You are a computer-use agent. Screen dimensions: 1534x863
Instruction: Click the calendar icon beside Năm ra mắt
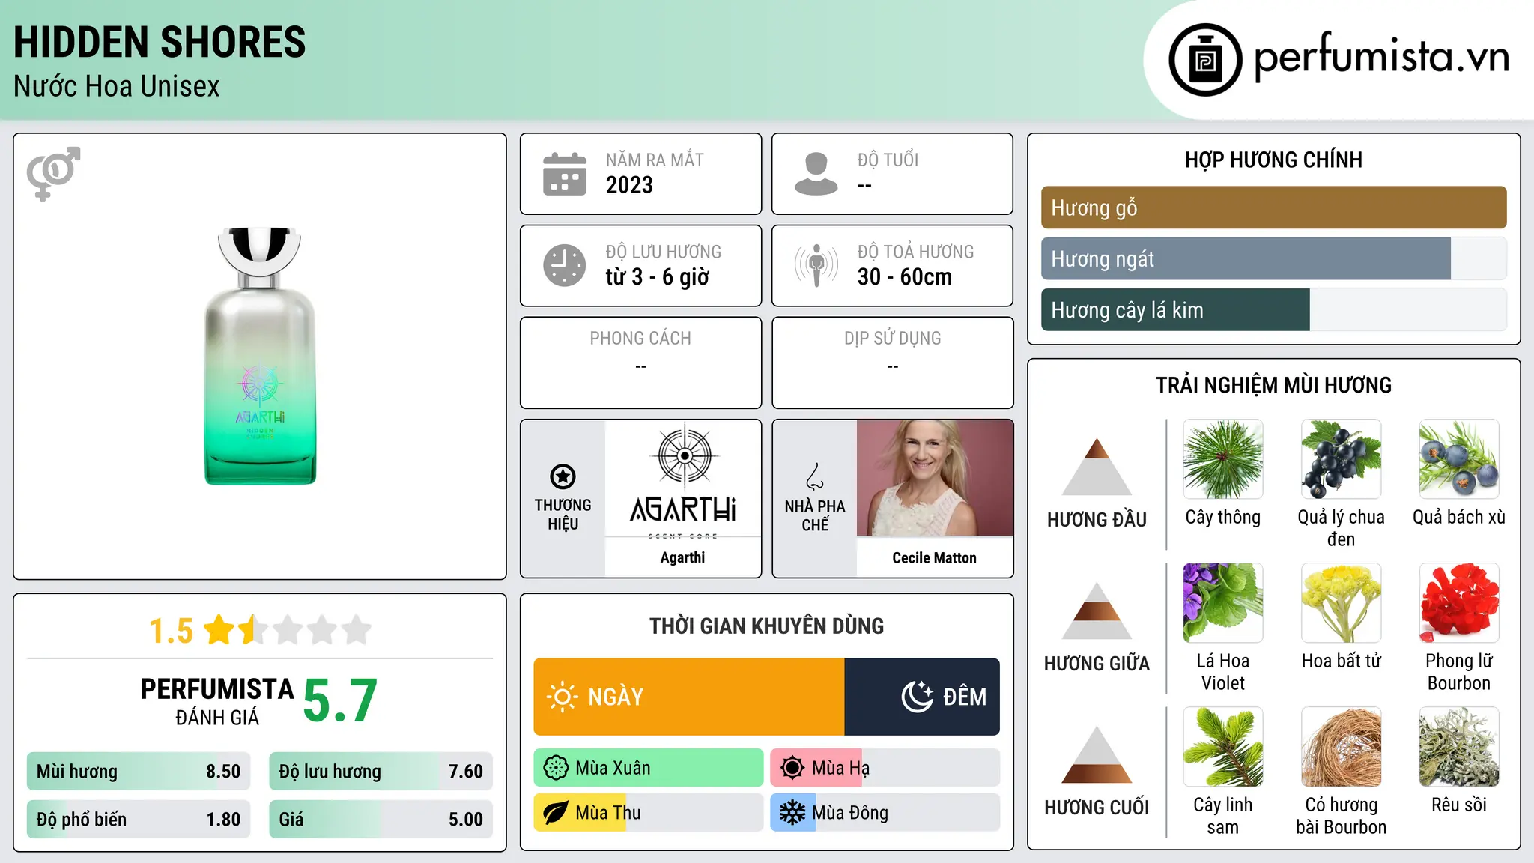point(565,174)
